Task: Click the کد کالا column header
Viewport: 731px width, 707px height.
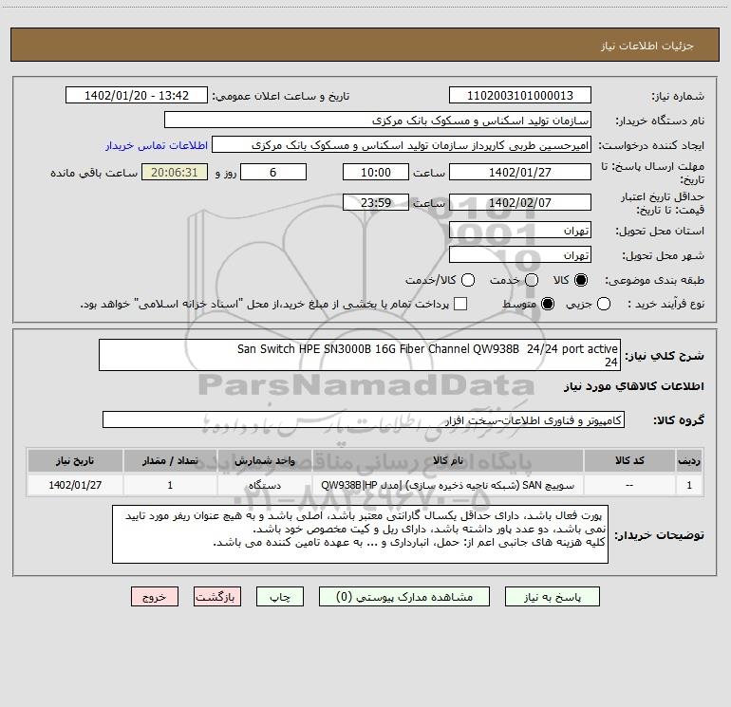Action: pos(629,460)
